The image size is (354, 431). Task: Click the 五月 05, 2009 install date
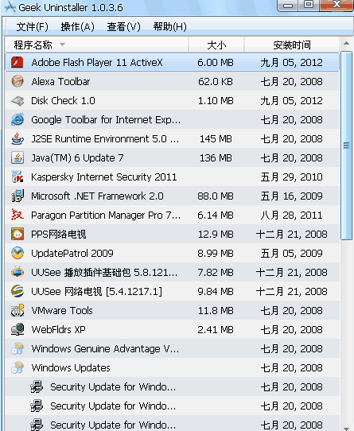(292, 253)
